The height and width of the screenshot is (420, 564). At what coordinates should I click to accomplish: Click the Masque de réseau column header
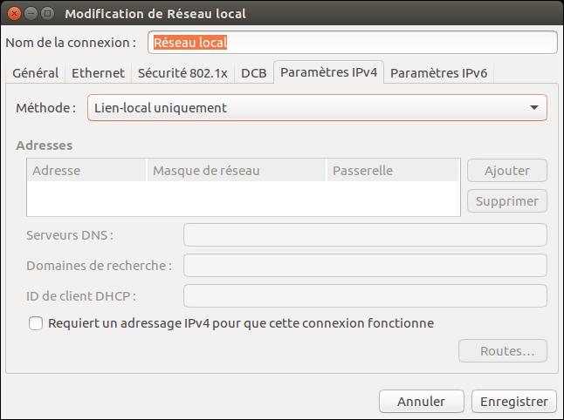[x=236, y=171]
